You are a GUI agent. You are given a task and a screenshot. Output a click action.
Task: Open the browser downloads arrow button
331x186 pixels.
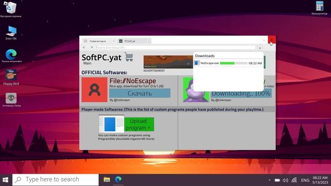260,48
